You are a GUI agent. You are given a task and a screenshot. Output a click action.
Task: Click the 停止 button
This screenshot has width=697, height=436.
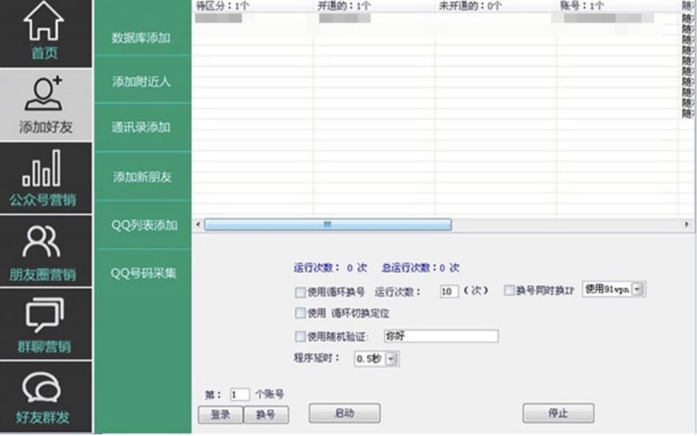[x=558, y=414]
